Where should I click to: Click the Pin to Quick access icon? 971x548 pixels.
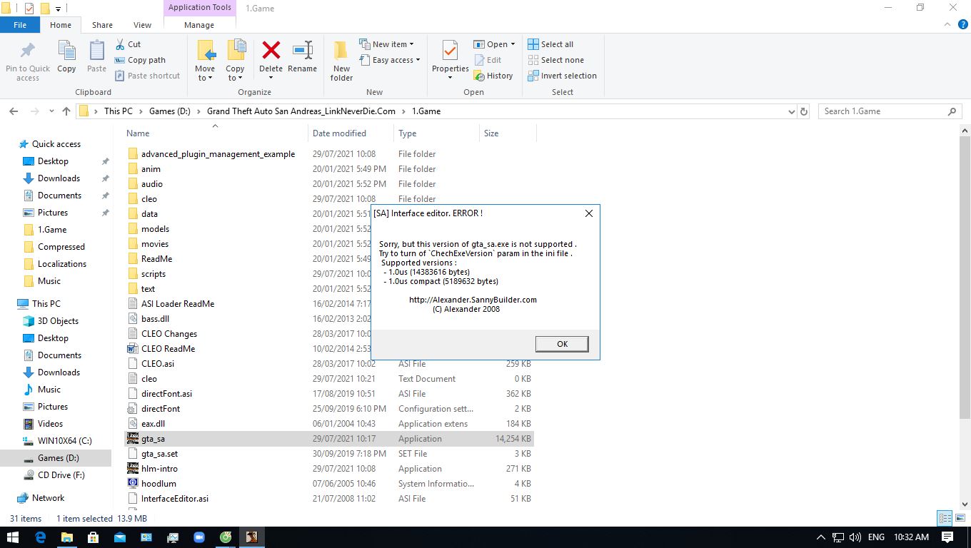27,56
